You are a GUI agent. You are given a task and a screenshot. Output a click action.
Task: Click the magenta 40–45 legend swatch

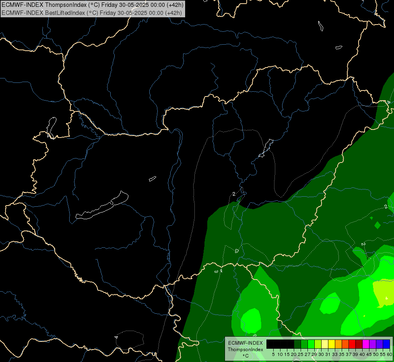366,344
